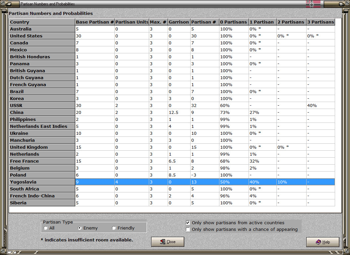350x255 pixels.
Task: Select the Free France row header
Action: [42, 161]
